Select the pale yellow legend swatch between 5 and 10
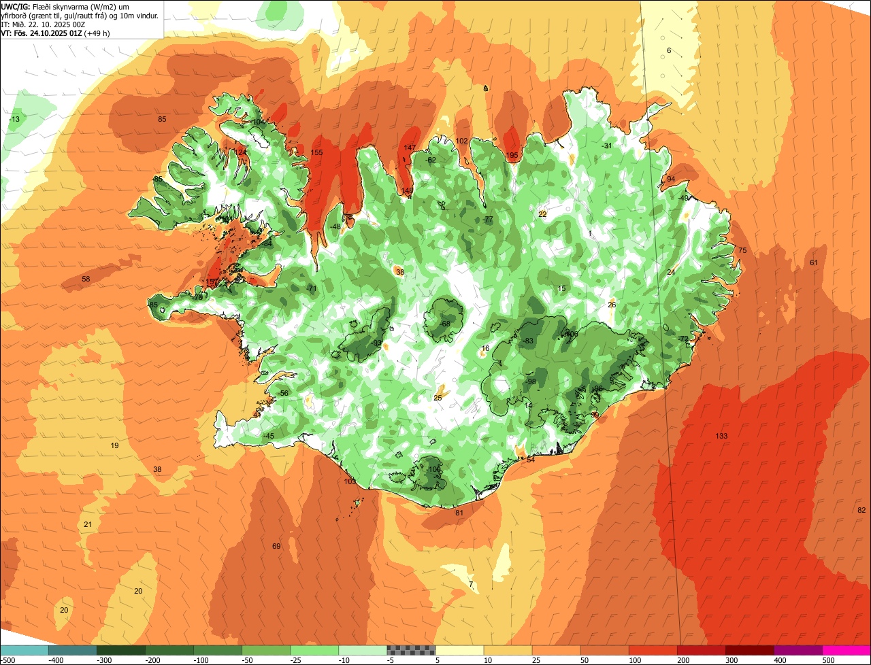The height and width of the screenshot is (665, 871). pyautogui.click(x=459, y=650)
